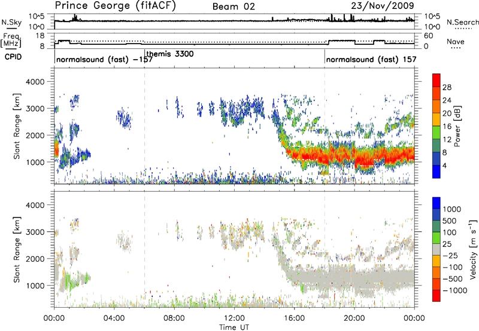Click the 'normalsound (fast) 157' label
479x331 pixels.
point(371,59)
